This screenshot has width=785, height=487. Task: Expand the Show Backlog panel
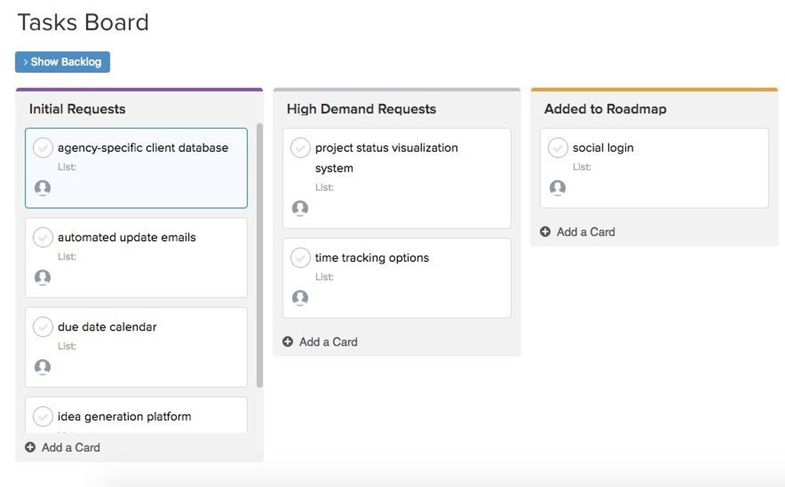[x=62, y=62]
